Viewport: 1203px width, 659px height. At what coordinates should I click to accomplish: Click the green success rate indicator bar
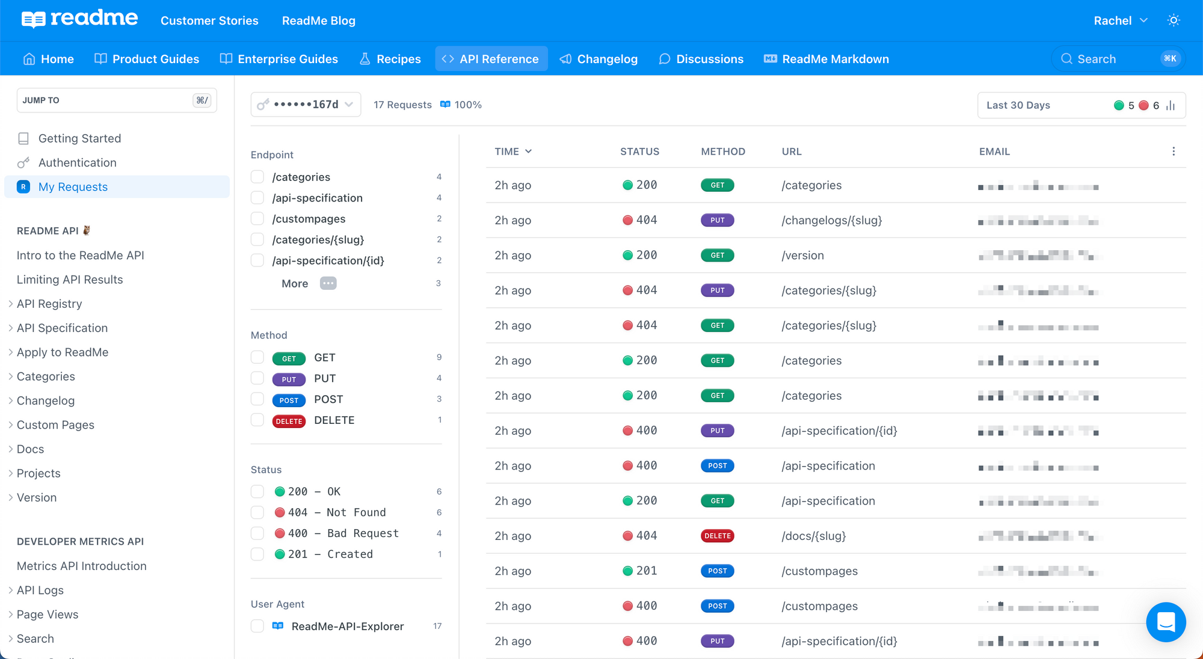1119,104
